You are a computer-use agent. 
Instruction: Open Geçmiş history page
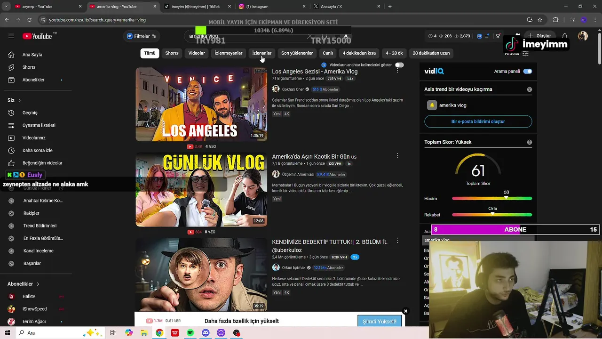point(30,113)
